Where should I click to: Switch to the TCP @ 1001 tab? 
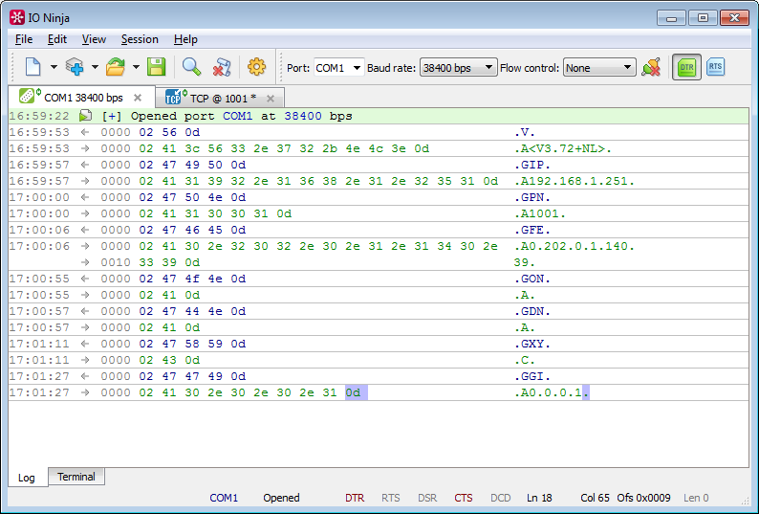[x=220, y=99]
